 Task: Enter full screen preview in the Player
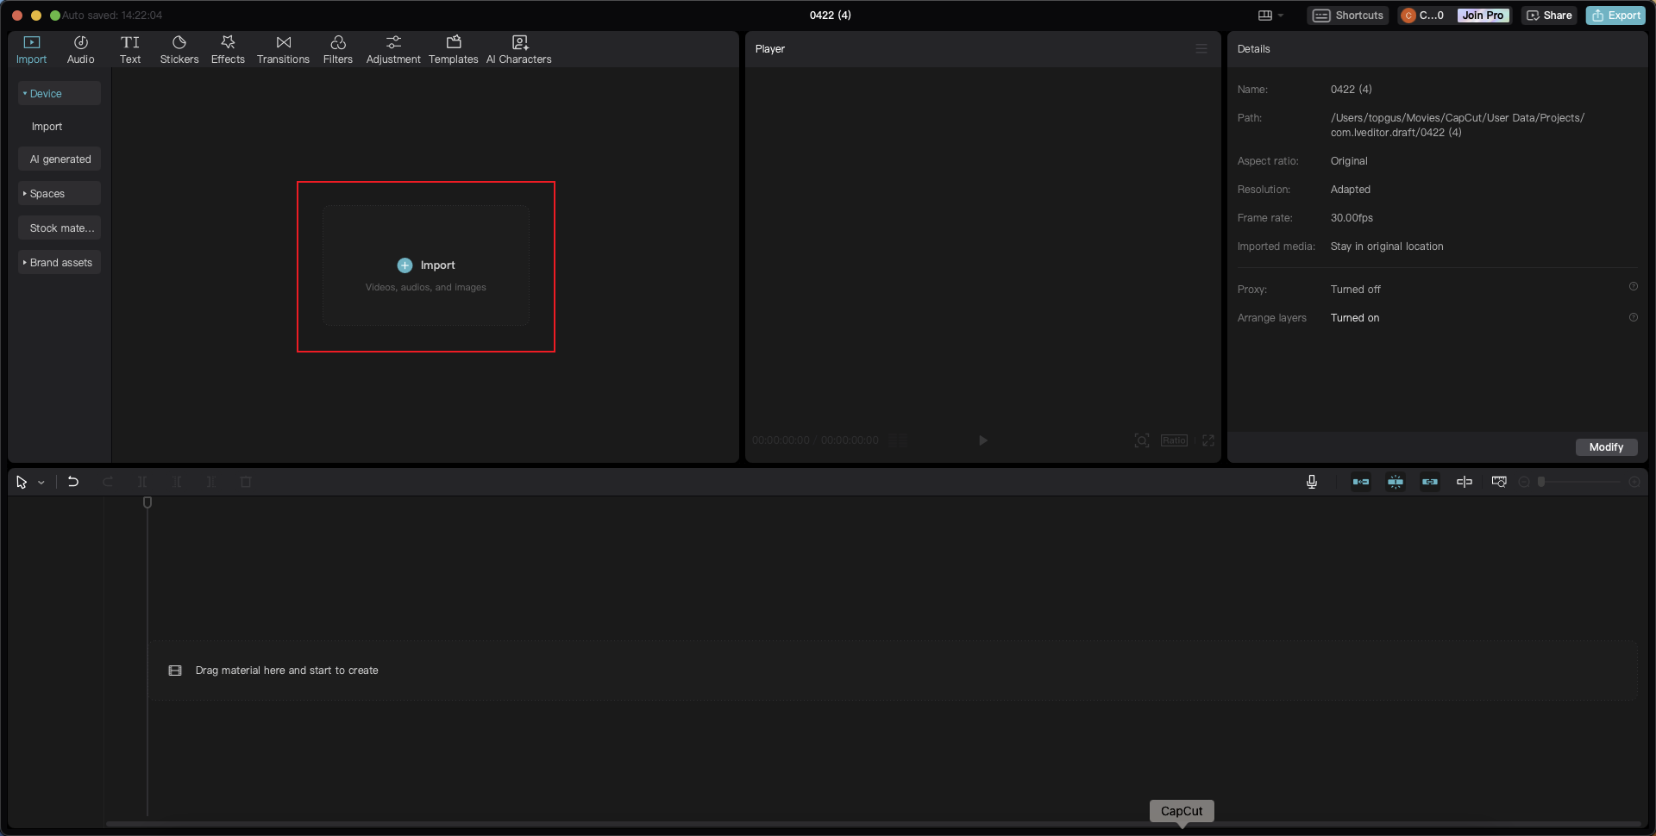tap(1208, 440)
